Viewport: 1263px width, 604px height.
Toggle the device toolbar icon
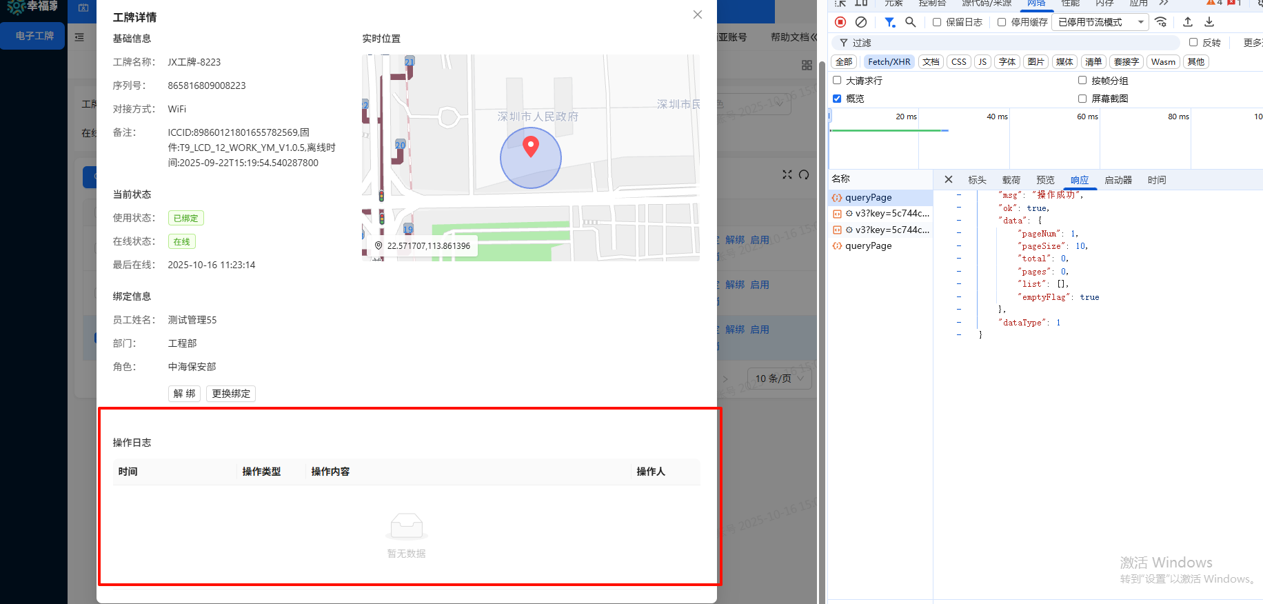pos(862,3)
